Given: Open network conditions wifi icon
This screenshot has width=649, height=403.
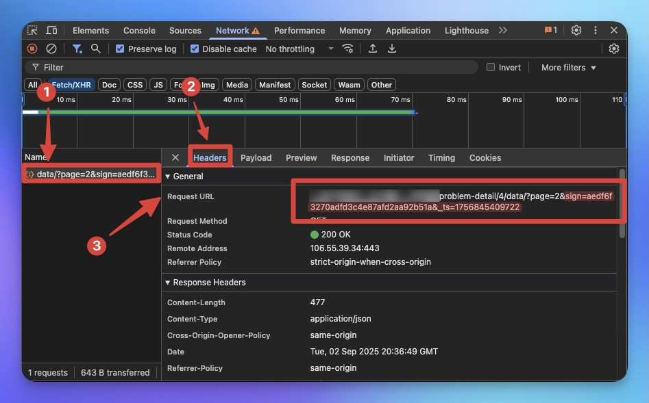Looking at the screenshot, I should 347,49.
